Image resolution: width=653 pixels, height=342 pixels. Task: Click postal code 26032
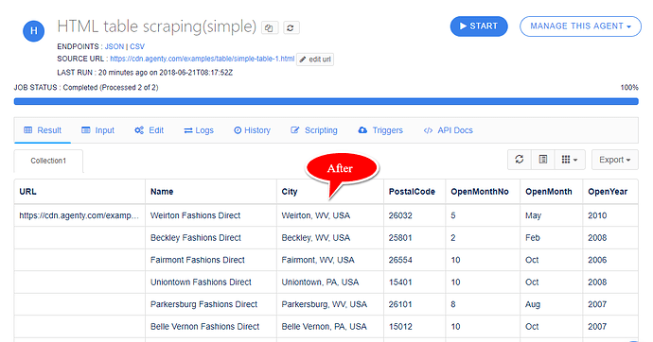415,215
